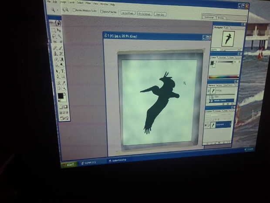This screenshot has height=203, width=270.
Task: Open the Layer menu
Action: point(71,3)
